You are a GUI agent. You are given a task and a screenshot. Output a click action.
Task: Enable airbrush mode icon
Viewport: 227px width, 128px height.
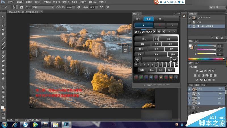point(101,7)
